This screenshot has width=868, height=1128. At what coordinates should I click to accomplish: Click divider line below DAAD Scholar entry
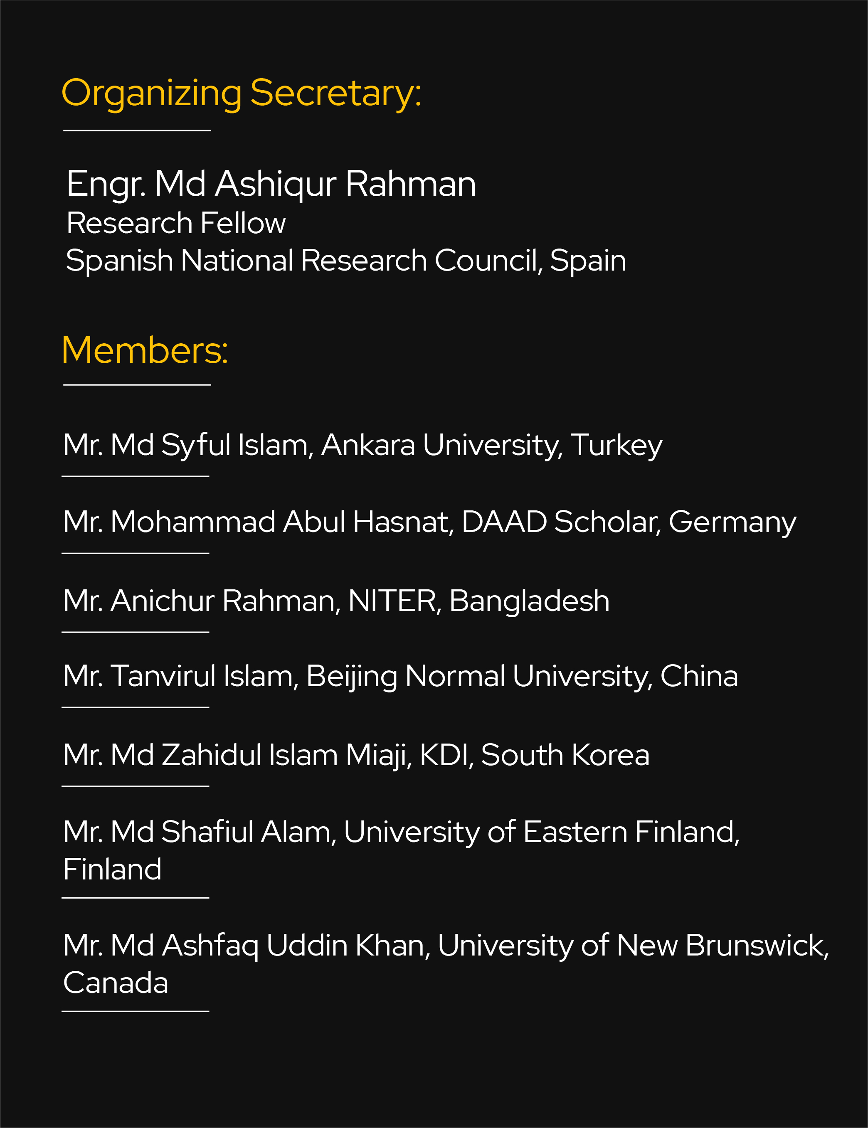click(x=136, y=553)
